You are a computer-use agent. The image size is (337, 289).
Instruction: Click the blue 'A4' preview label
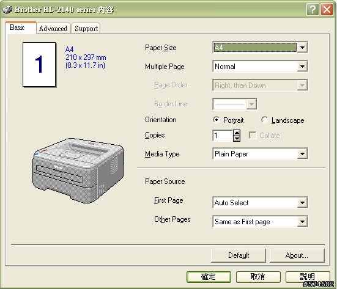(70, 49)
